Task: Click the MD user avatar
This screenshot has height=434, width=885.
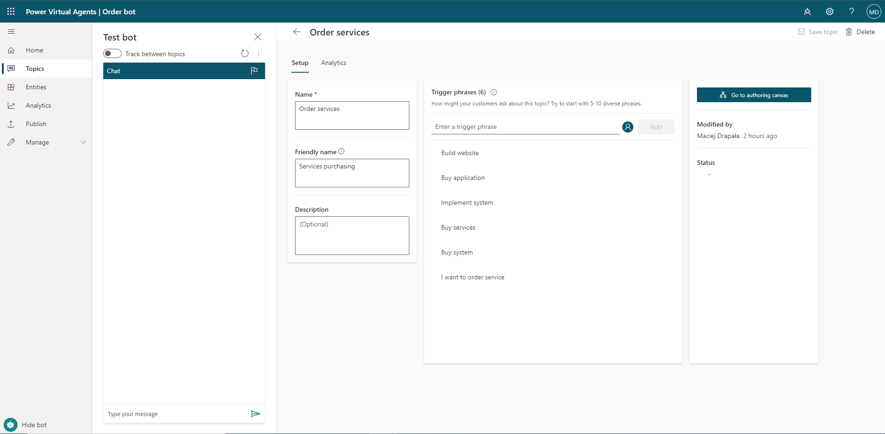Action: click(x=874, y=12)
